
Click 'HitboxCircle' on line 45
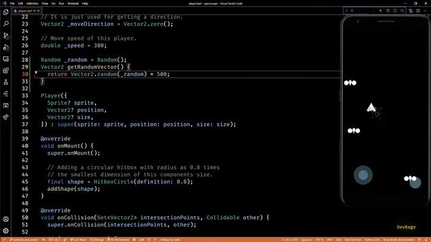point(114,182)
